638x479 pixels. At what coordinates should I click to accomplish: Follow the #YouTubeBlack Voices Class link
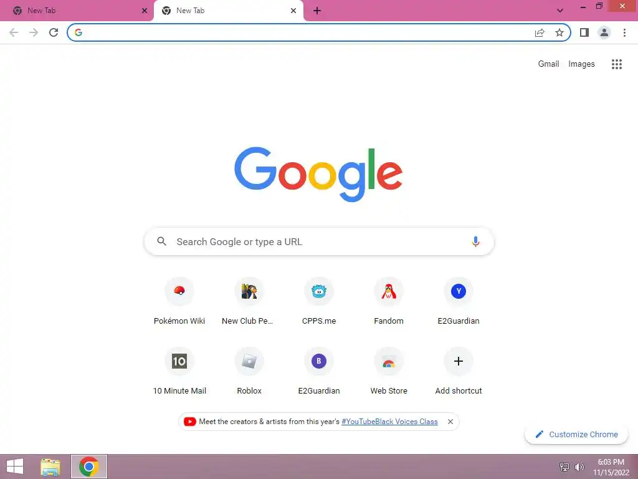389,422
